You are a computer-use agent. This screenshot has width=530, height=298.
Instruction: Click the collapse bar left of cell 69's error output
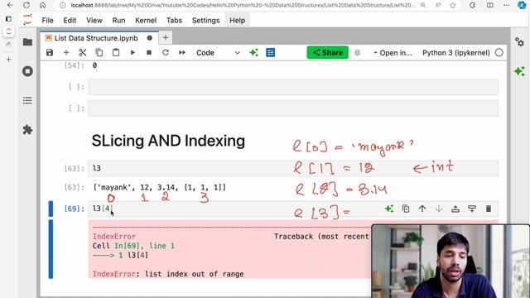(x=51, y=249)
